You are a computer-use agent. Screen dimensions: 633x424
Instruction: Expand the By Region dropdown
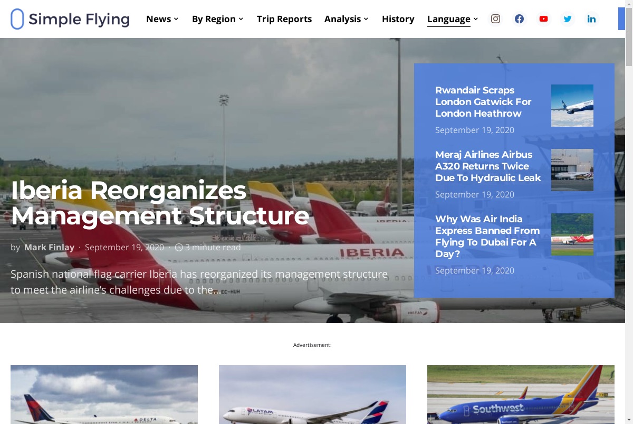tap(218, 19)
